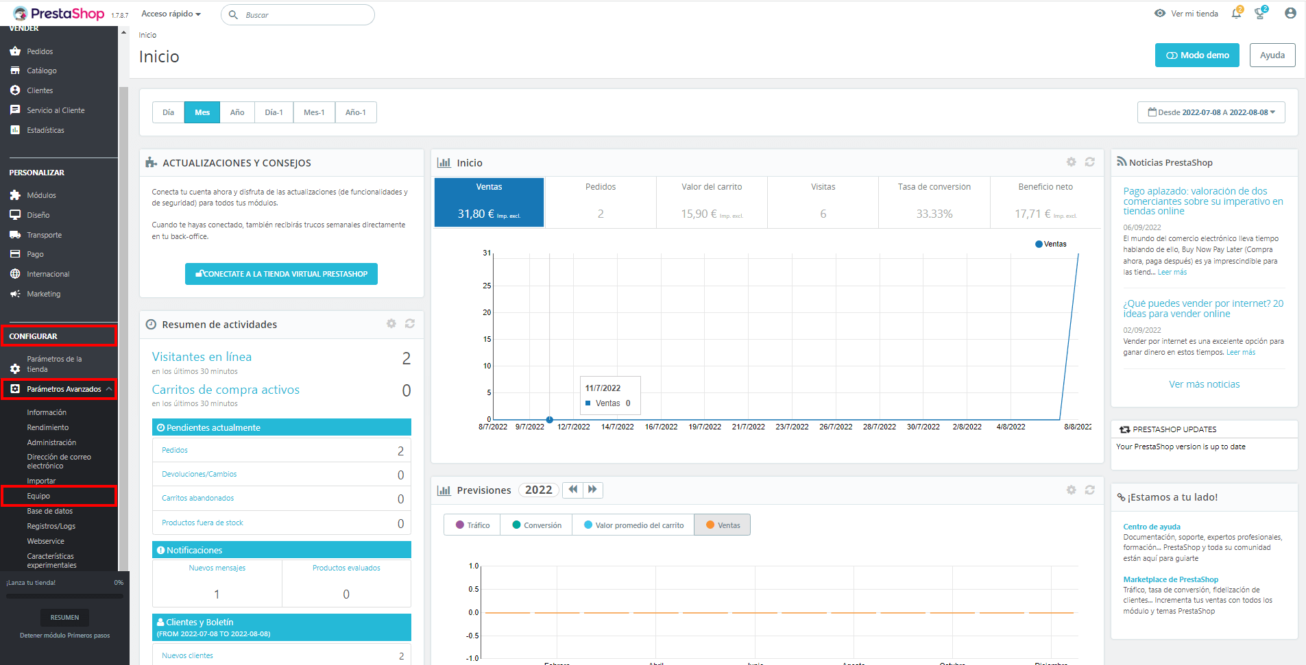The width and height of the screenshot is (1306, 665).
Task: Click the Buscar search field
Action: (x=298, y=14)
